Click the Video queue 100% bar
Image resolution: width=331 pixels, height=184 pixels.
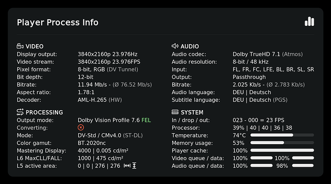[261, 158]
